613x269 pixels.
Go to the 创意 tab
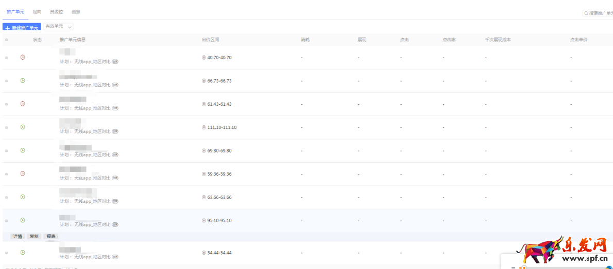pyautogui.click(x=76, y=11)
